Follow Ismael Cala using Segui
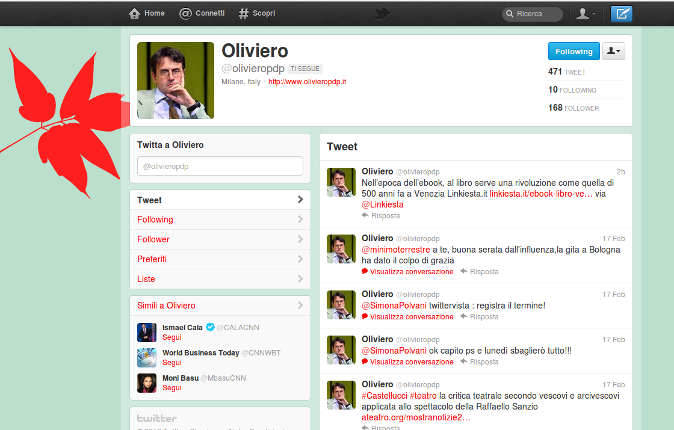Image resolution: width=674 pixels, height=430 pixels. (x=172, y=337)
